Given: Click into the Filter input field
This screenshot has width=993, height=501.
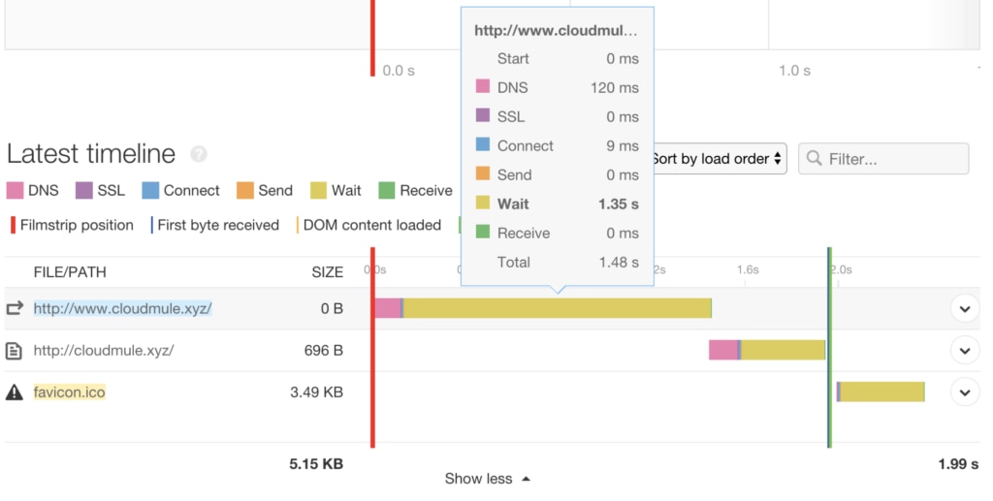Looking at the screenshot, I should [883, 159].
